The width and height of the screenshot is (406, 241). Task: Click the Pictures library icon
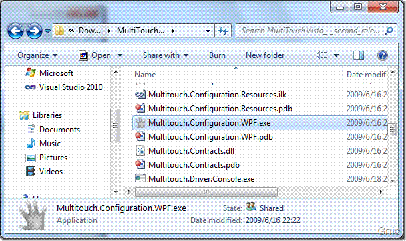click(31, 158)
